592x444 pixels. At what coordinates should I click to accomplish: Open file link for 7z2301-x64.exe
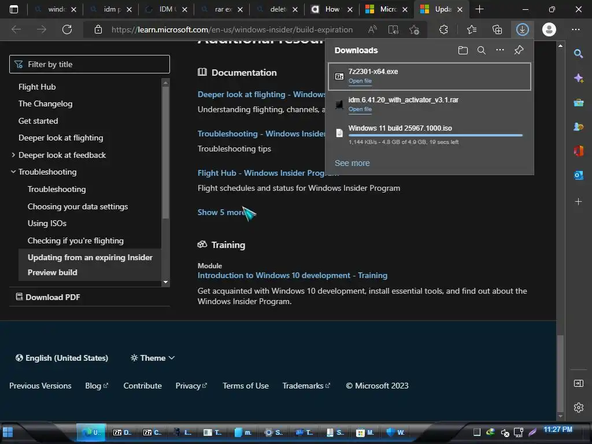360,81
